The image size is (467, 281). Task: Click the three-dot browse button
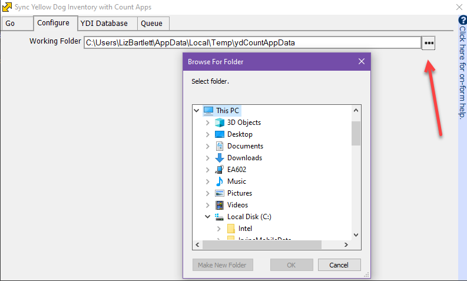point(429,43)
